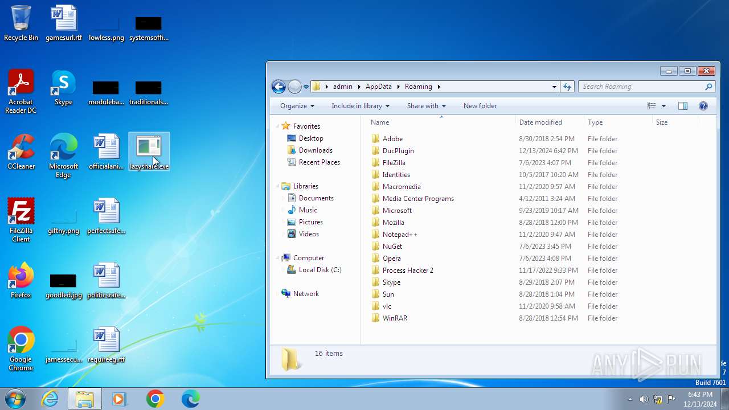Sort by Type column header

coord(619,122)
